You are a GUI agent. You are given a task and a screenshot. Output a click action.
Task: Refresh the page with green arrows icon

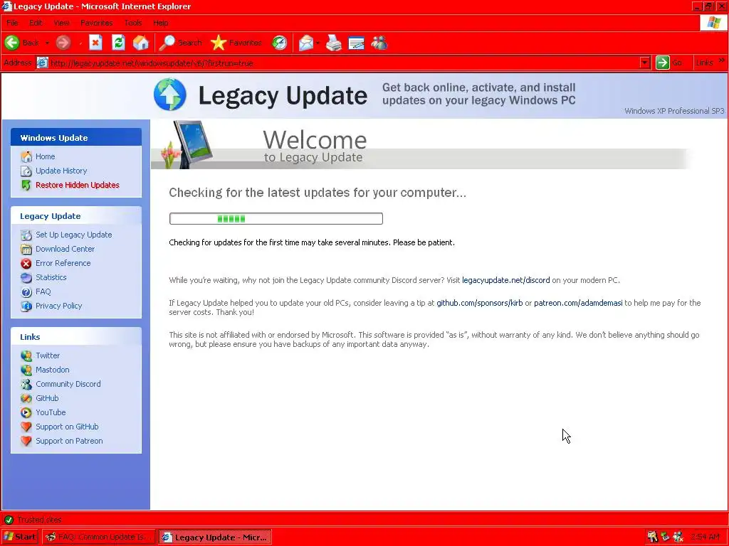[119, 43]
